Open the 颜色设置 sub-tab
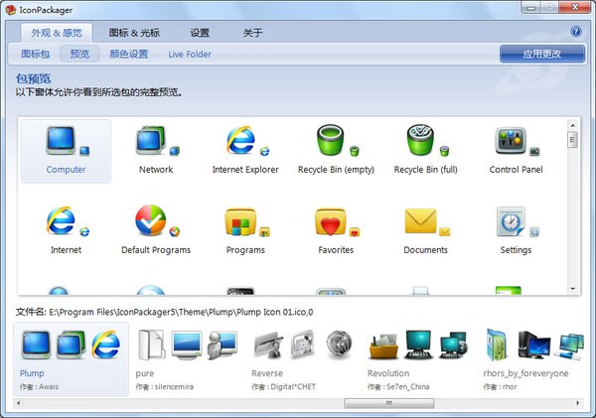596x418 pixels. 129,54
